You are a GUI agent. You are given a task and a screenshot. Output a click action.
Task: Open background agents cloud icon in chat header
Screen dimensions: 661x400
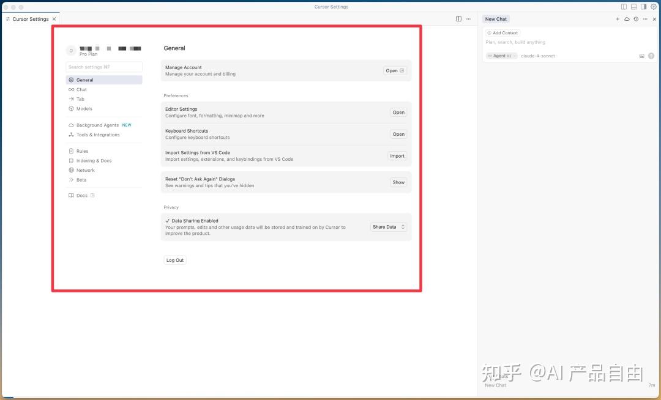(627, 19)
